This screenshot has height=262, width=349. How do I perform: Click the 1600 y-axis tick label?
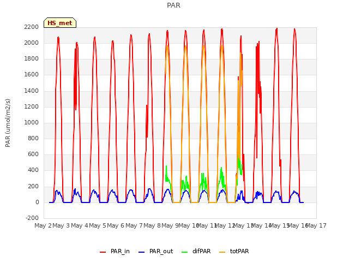click(32, 74)
